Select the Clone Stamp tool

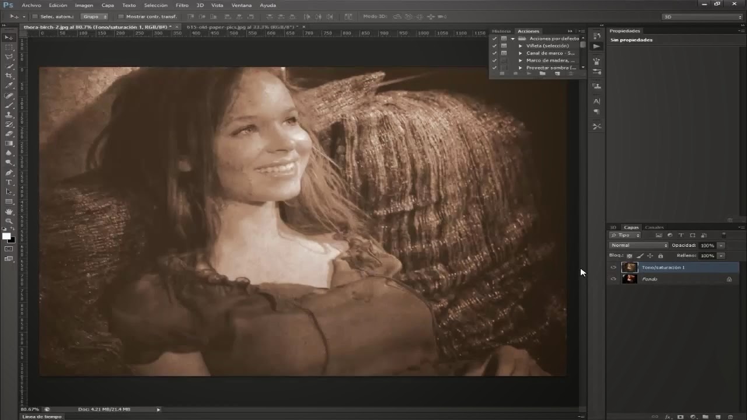coord(9,115)
